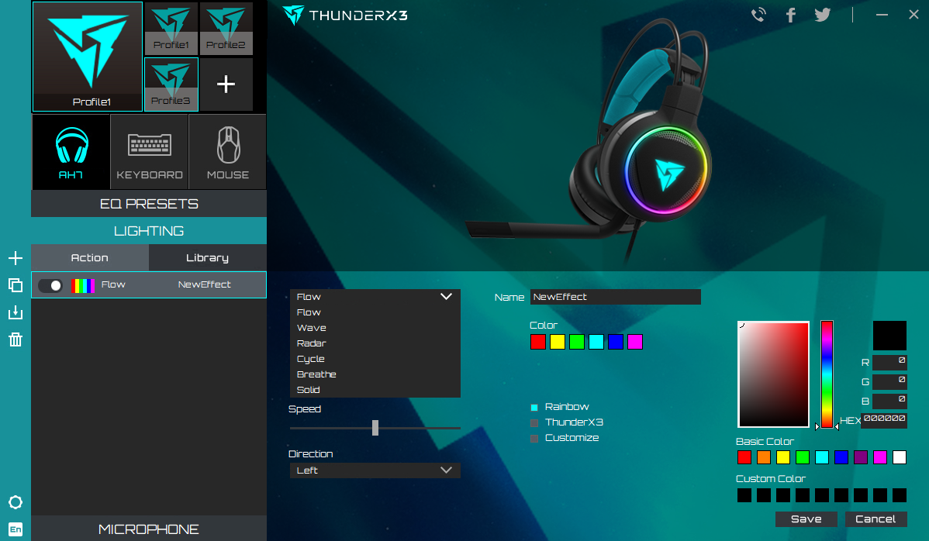Choose Breathe from the effect list
Image resolution: width=929 pixels, height=541 pixels.
click(x=375, y=374)
